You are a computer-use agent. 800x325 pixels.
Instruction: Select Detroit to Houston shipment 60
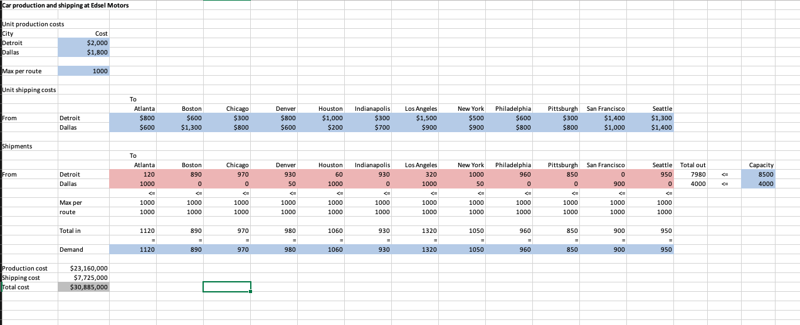pyautogui.click(x=321, y=174)
